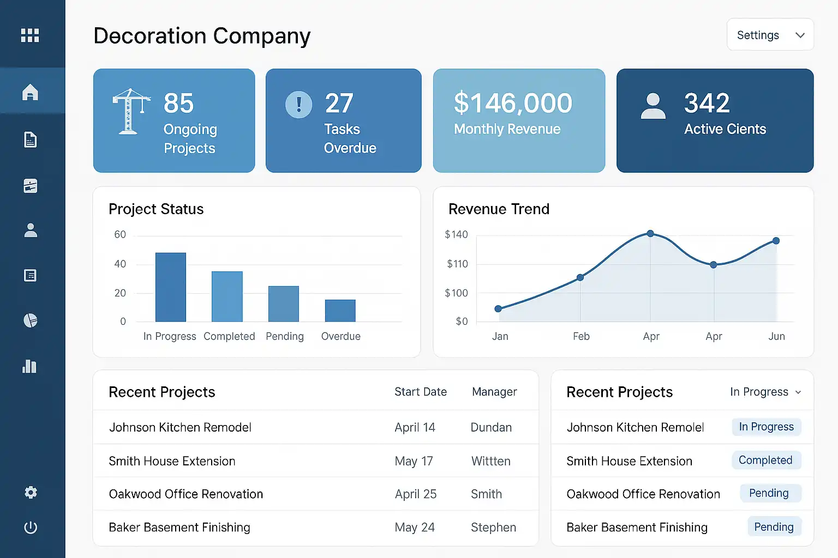This screenshot has height=558, width=838.
Task: Select the user profile icon in sidebar
Action: [x=31, y=231]
